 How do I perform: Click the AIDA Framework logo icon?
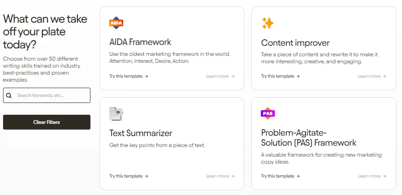pyautogui.click(x=116, y=23)
